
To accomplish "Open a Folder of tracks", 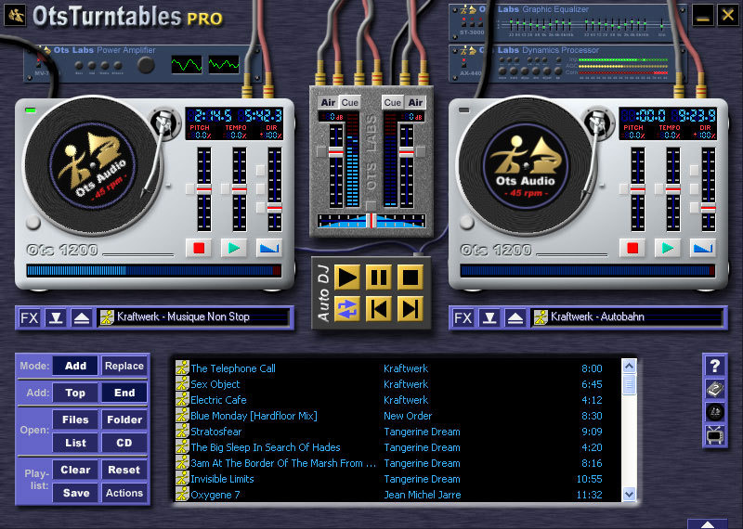I will pos(124,419).
